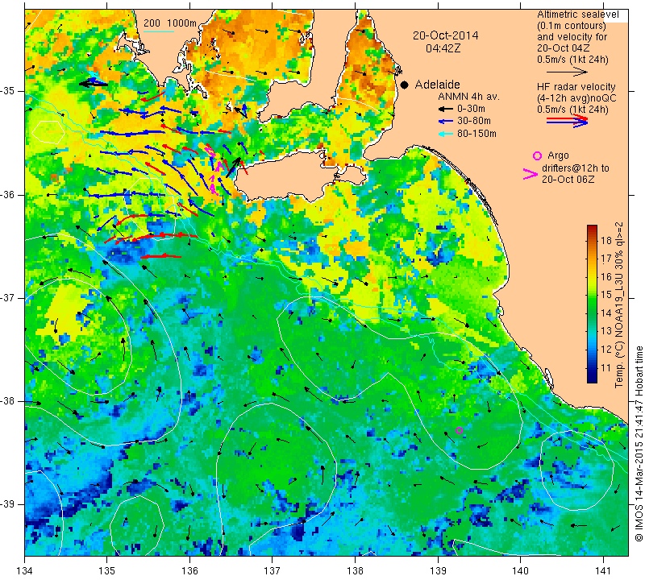Click the blue 30-80m ANMN legend arrow
The image size is (645, 580).
point(445,122)
